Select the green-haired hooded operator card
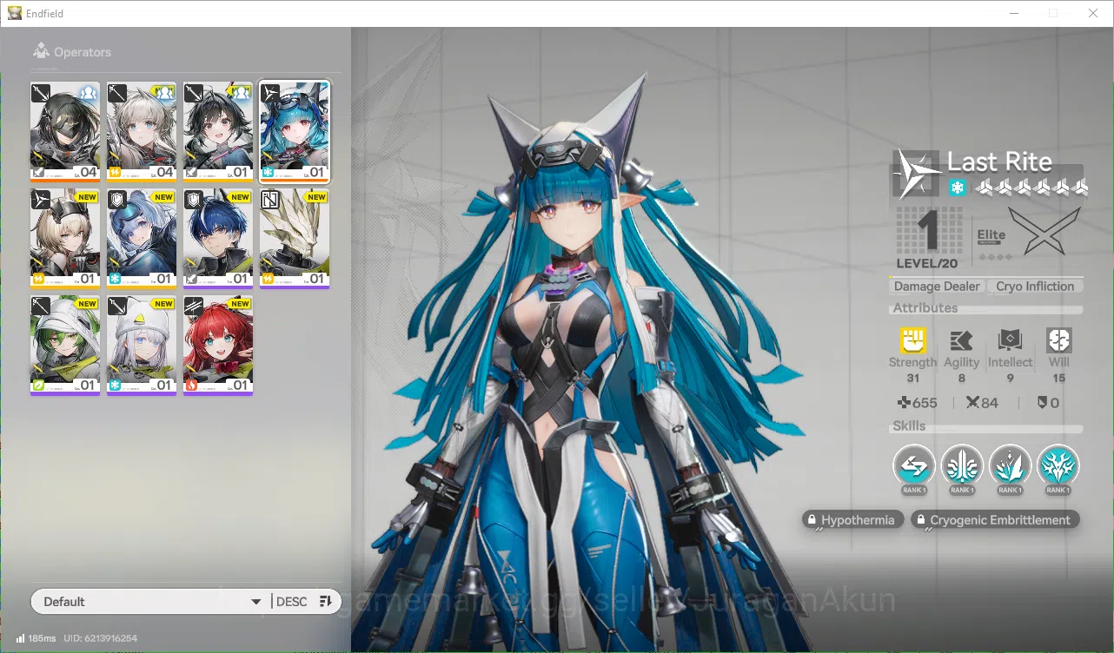 tap(65, 346)
